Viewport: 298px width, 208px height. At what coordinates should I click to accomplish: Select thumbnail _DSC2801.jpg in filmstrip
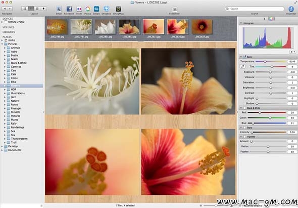(105, 27)
